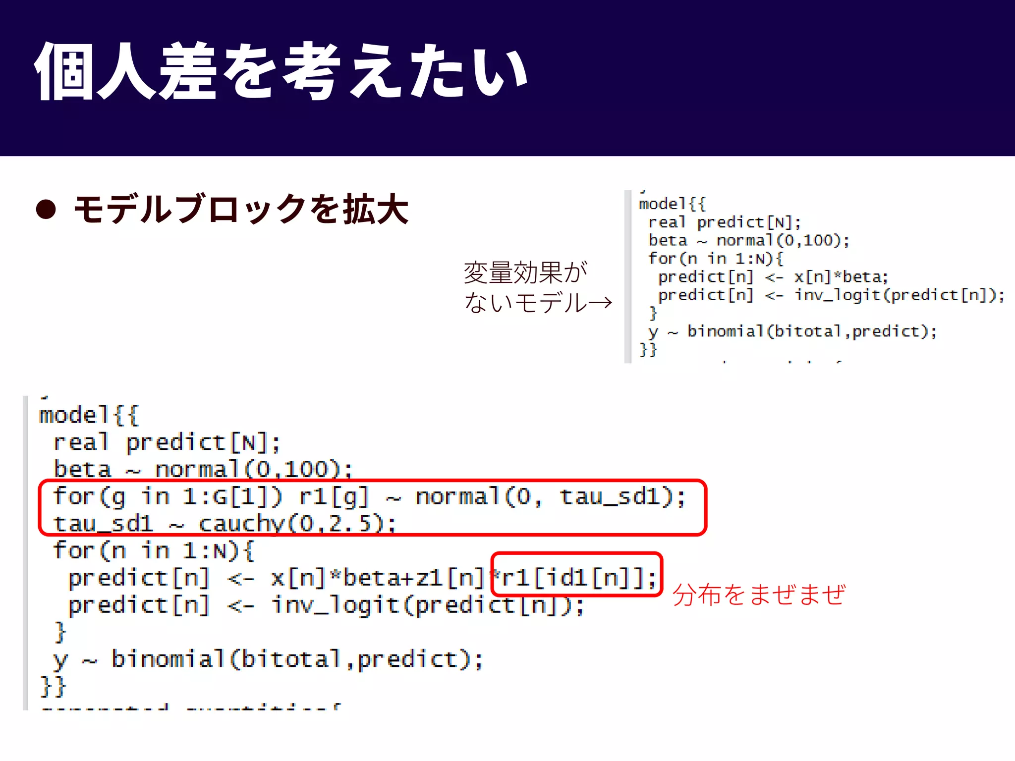Image resolution: width=1015 pixels, height=761 pixels.
Task: Select the red note 分布をまぜまぜ
Action: click(759, 594)
